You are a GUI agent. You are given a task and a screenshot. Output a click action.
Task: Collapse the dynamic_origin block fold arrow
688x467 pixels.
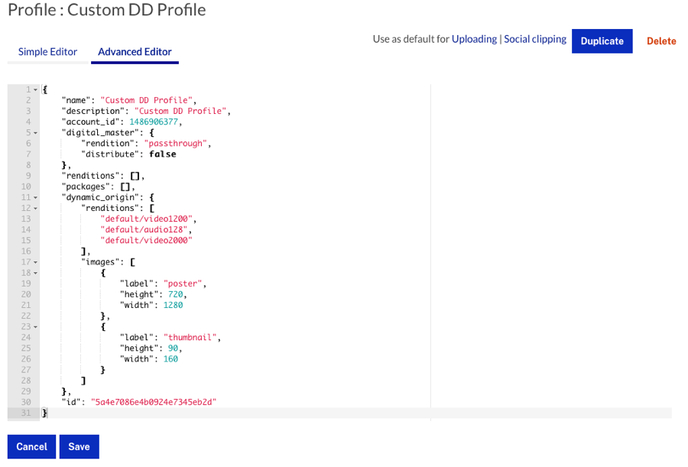point(35,197)
